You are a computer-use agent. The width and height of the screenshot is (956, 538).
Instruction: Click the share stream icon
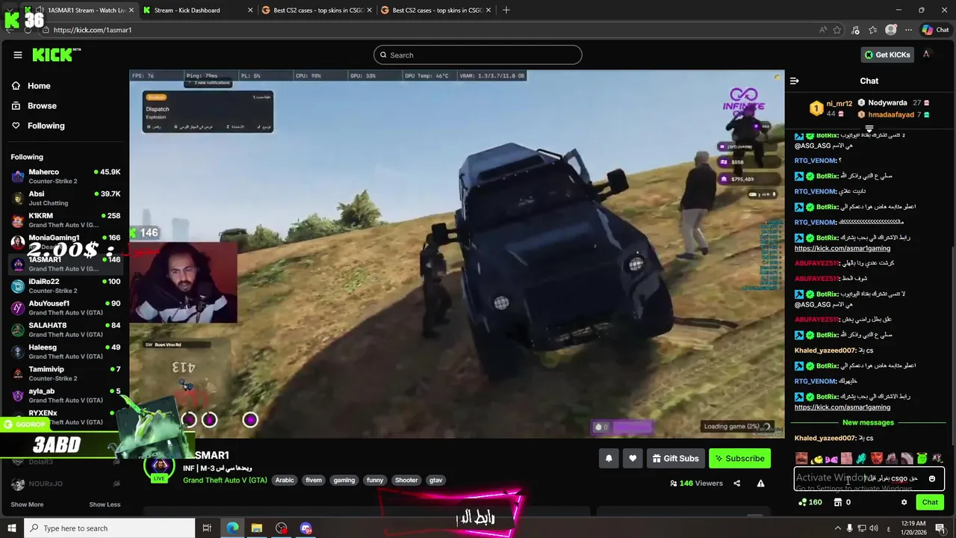coord(736,483)
